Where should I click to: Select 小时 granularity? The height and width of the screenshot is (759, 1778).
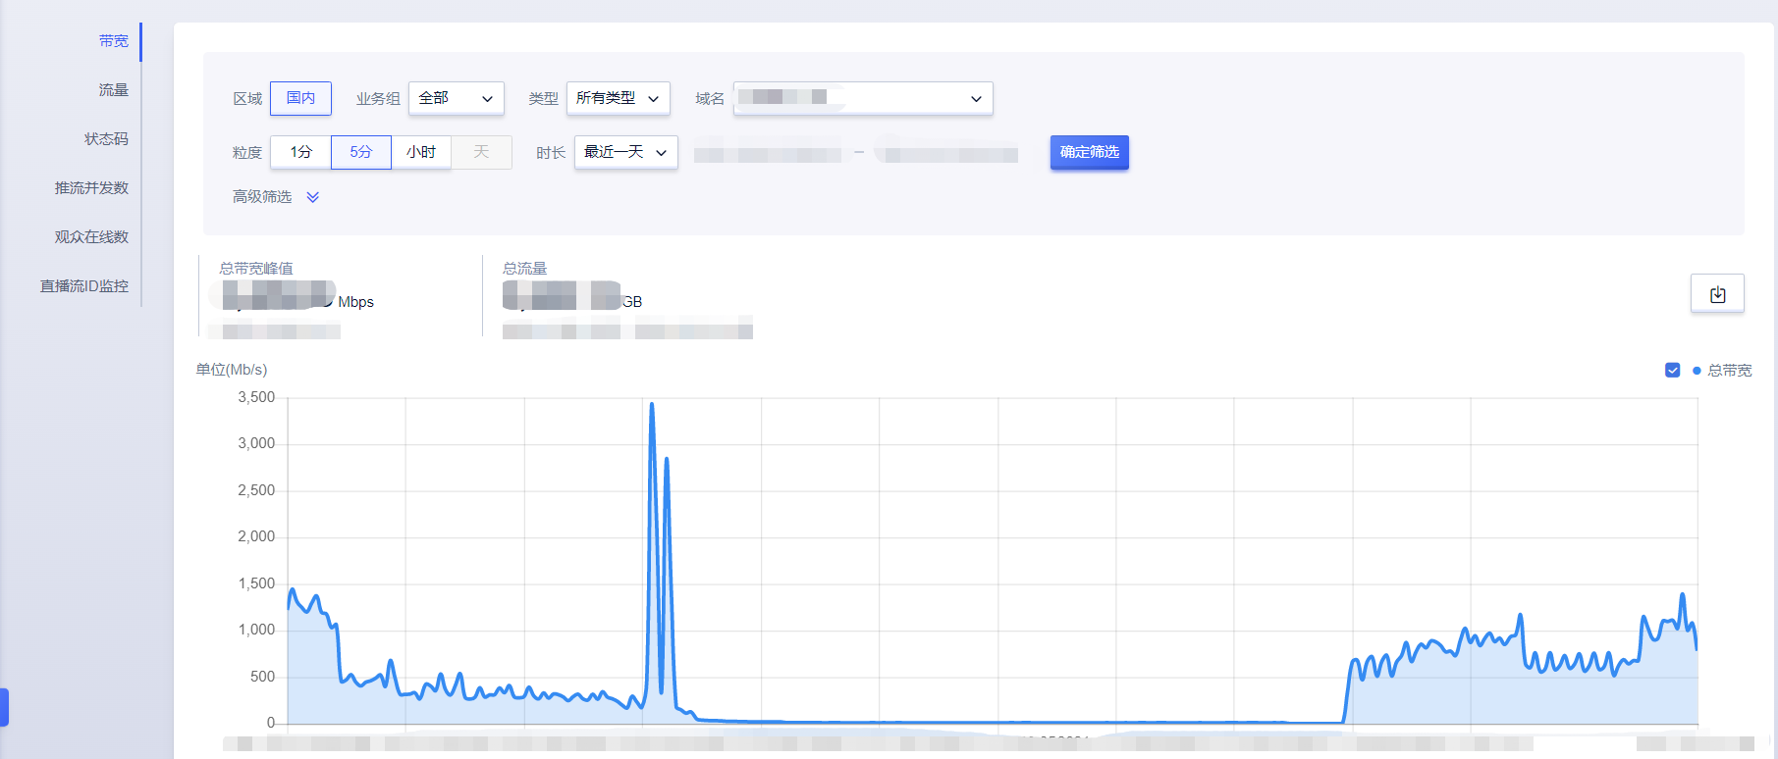coord(421,152)
